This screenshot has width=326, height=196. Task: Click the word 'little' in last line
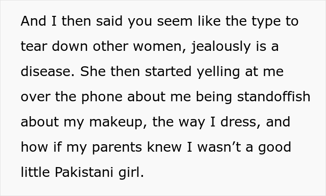(x=35, y=172)
